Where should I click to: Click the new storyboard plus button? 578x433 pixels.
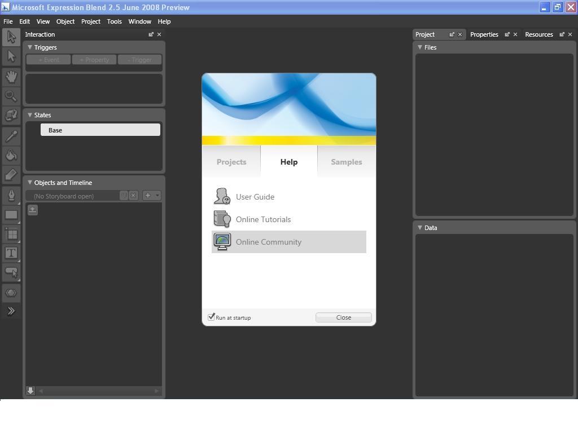click(148, 196)
